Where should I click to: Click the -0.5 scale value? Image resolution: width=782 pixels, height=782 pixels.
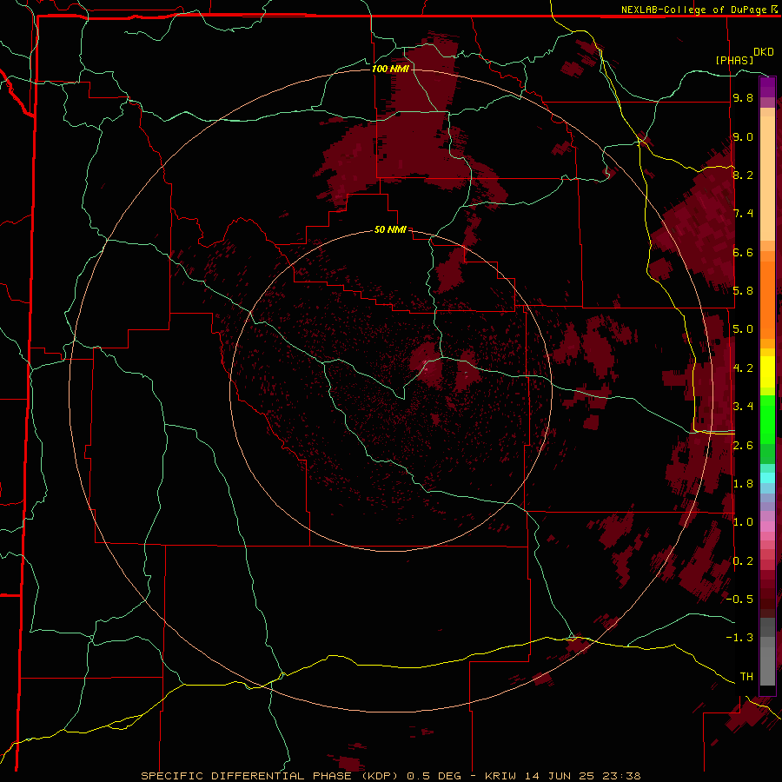(739, 600)
